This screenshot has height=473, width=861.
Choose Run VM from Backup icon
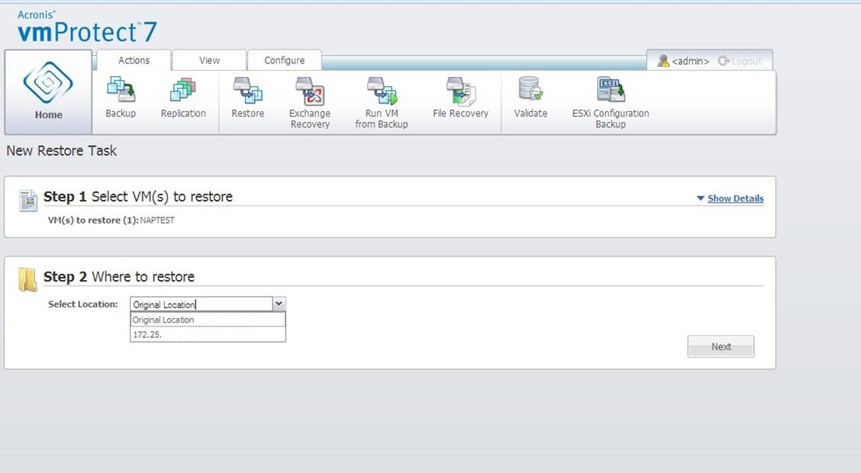coord(382,91)
